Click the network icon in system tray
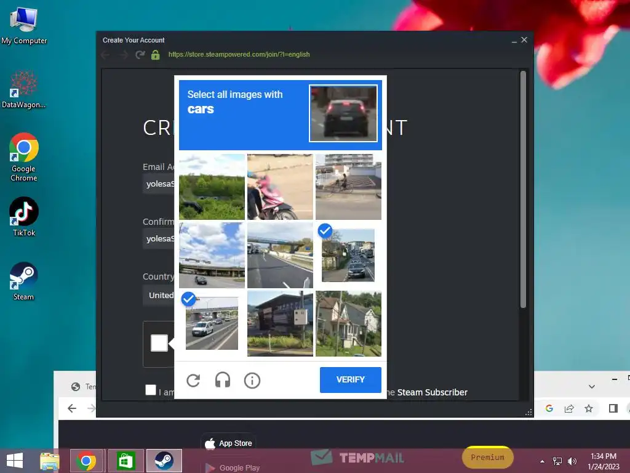This screenshot has height=473, width=630. pos(557,461)
